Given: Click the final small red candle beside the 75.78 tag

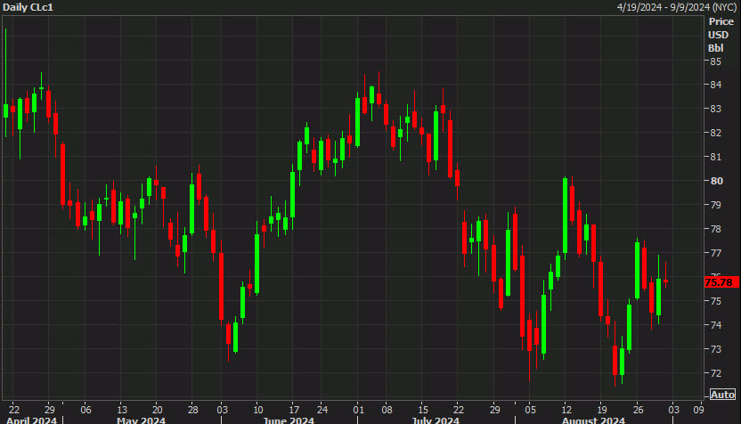Looking at the screenshot, I should 666,281.
